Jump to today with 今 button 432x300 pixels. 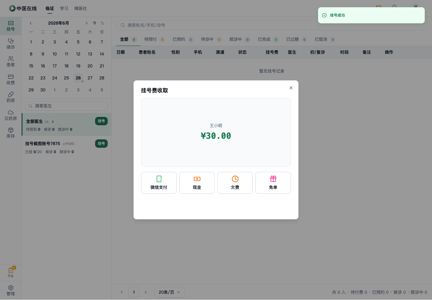(x=94, y=23)
